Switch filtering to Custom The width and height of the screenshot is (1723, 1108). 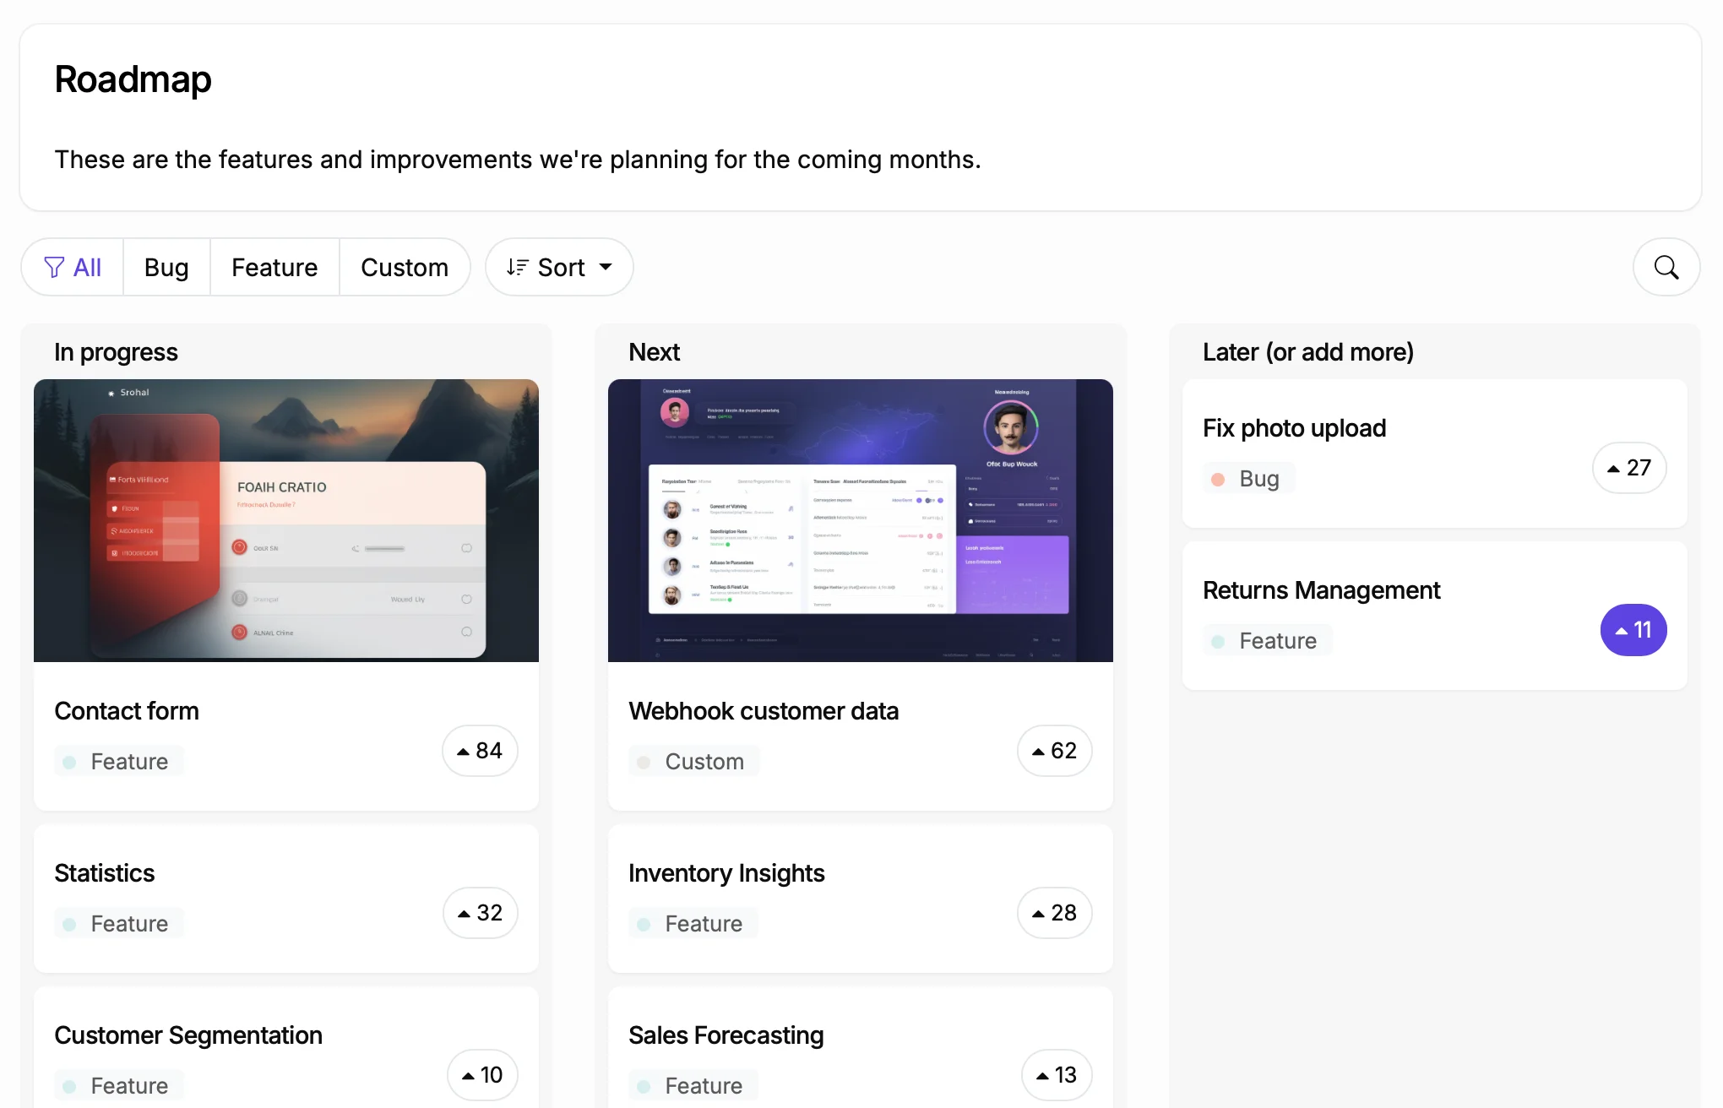coord(405,267)
